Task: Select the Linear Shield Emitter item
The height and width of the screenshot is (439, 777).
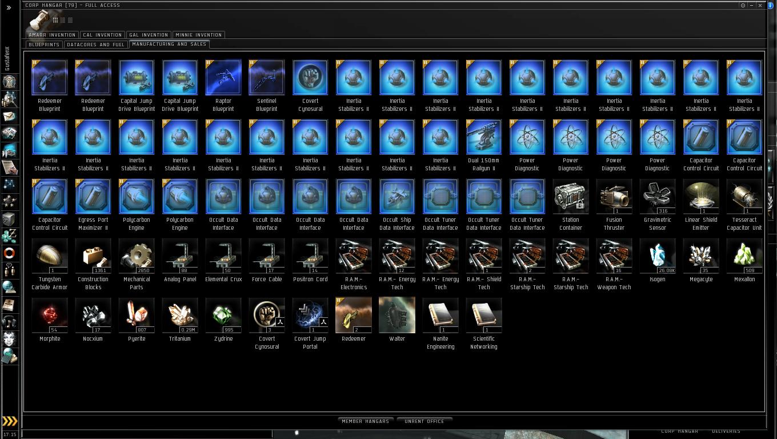Action: tap(701, 205)
